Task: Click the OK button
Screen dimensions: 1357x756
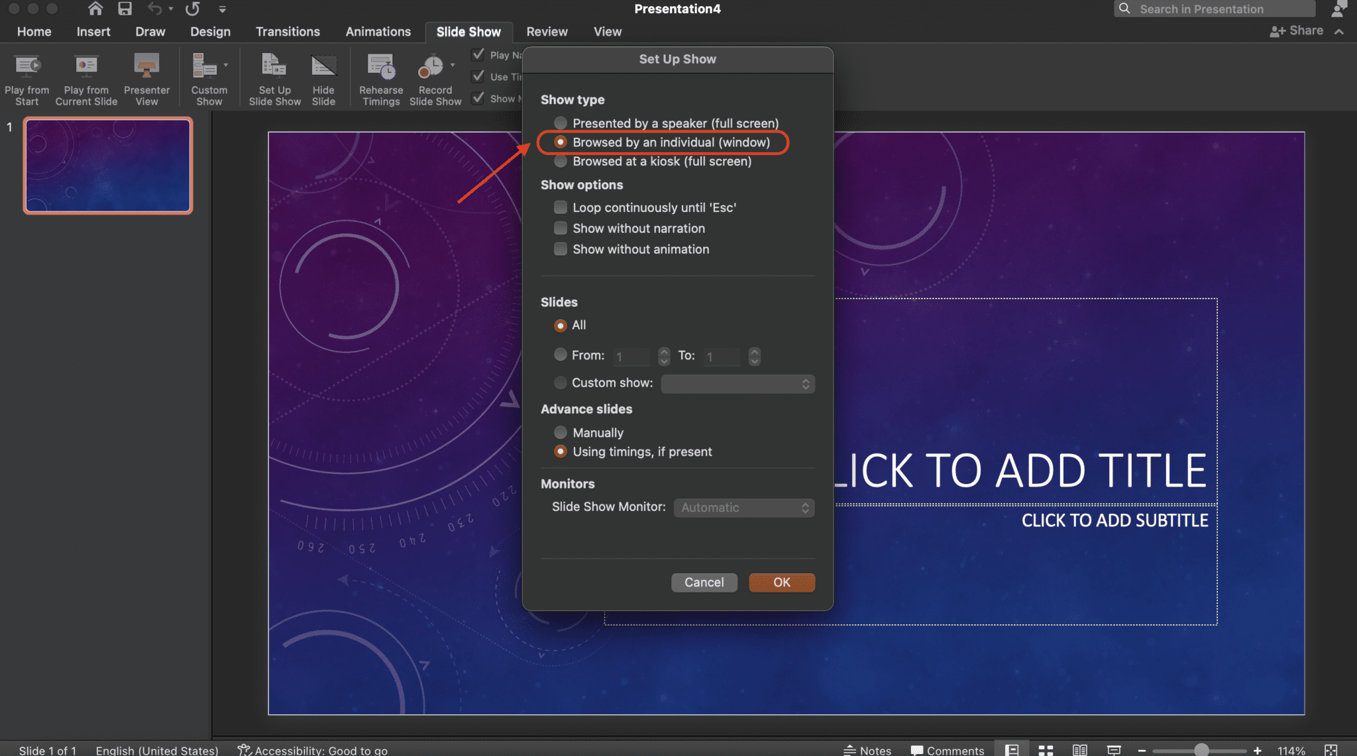Action: click(781, 582)
